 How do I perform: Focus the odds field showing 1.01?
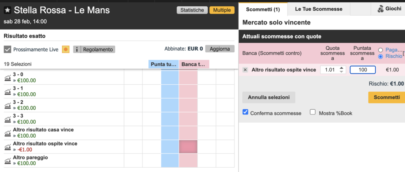333,70
